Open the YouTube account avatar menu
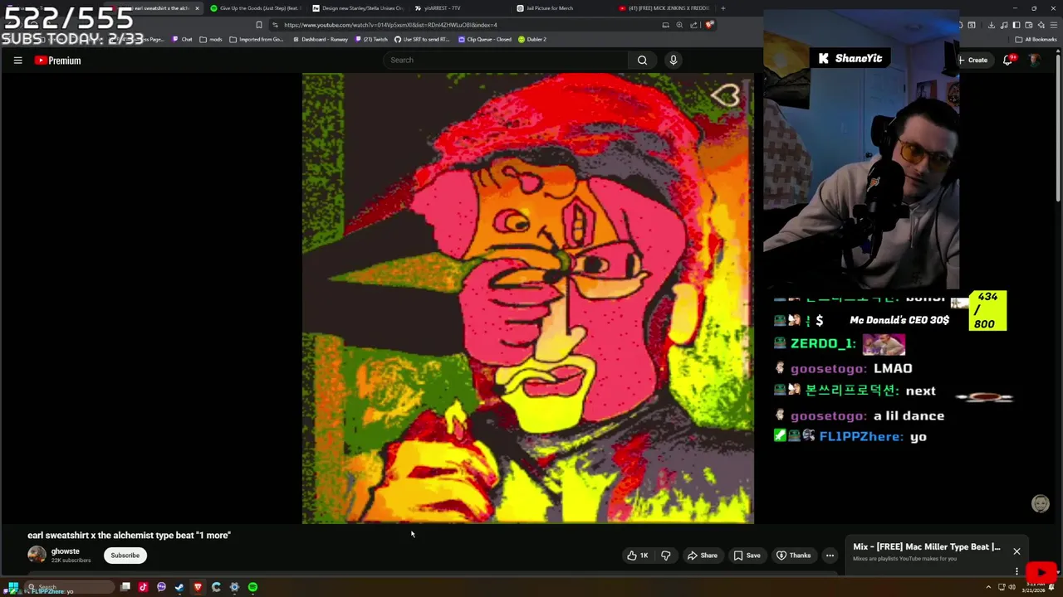Viewport: 1063px width, 597px height. pyautogui.click(x=1034, y=60)
